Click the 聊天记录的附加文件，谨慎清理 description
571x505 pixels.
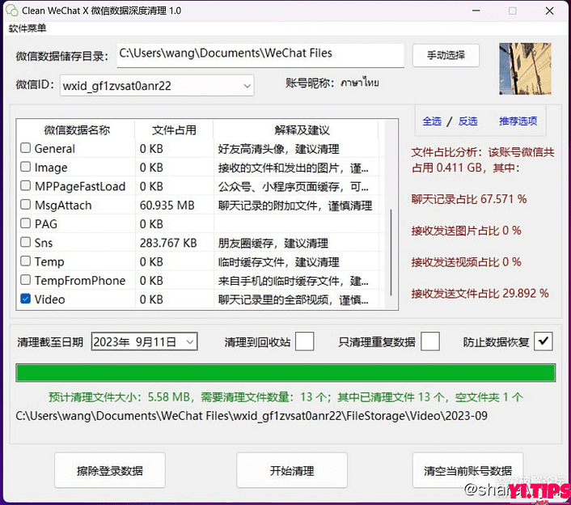coord(295,205)
